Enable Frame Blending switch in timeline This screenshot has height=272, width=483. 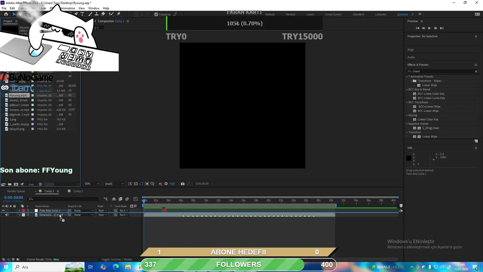point(120,199)
